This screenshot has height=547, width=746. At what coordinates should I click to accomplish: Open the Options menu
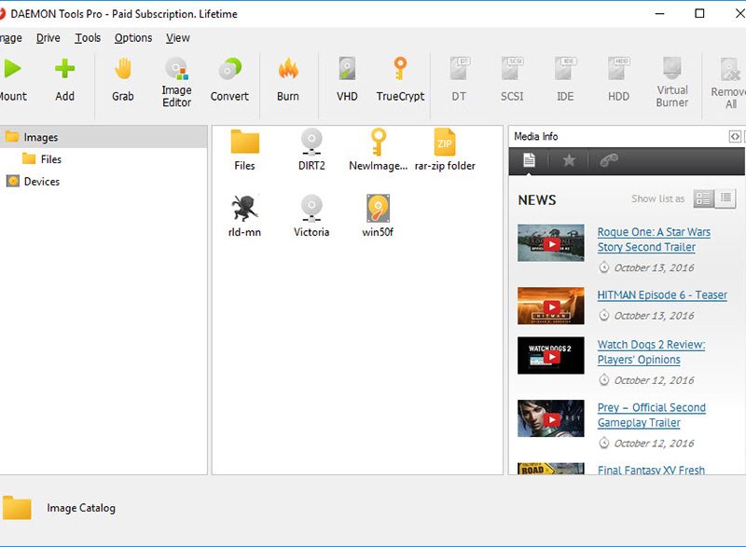click(133, 38)
